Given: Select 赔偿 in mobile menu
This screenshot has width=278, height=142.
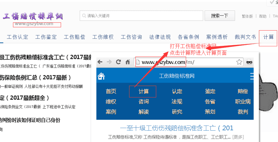Looking at the screenshot, I should coord(243,91).
